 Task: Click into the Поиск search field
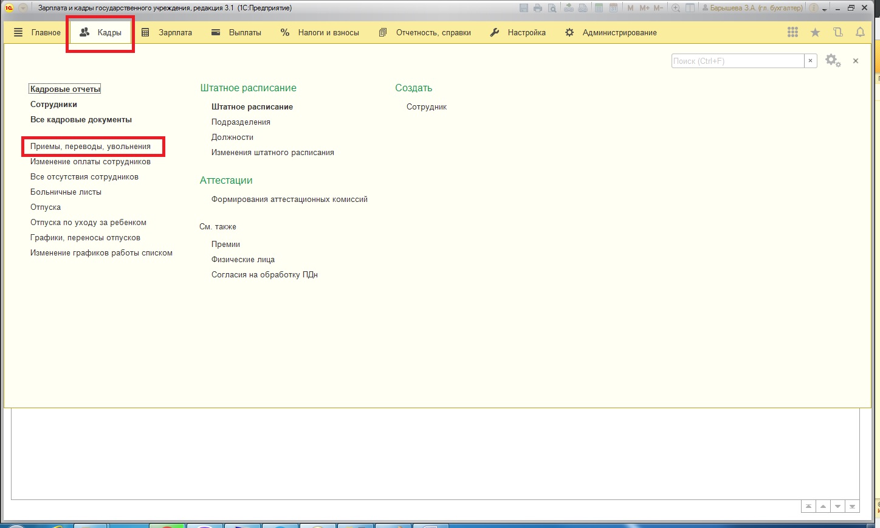[737, 61]
